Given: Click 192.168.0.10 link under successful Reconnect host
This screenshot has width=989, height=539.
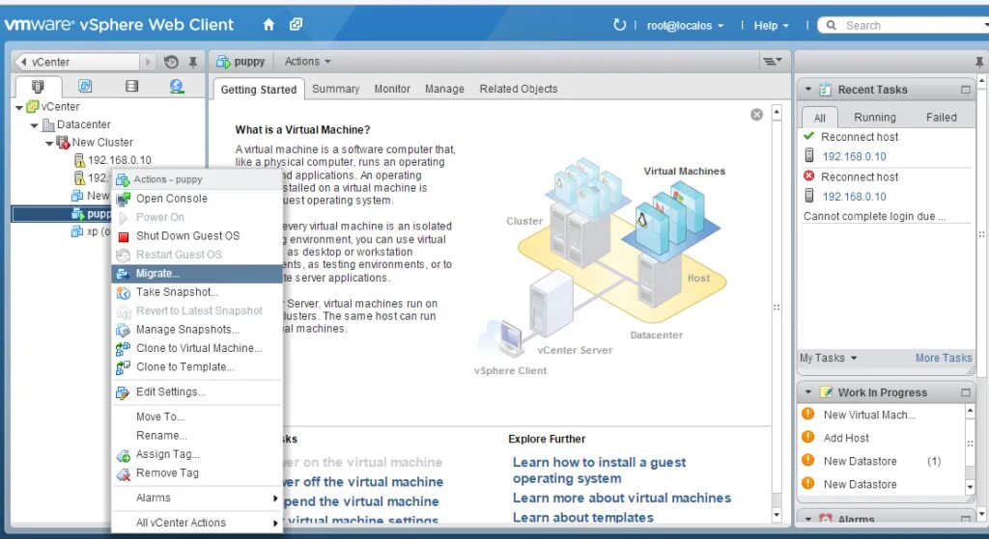Looking at the screenshot, I should click(854, 156).
